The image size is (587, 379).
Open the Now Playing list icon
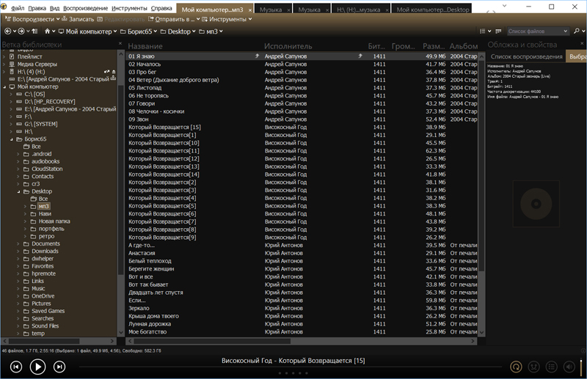click(x=552, y=367)
